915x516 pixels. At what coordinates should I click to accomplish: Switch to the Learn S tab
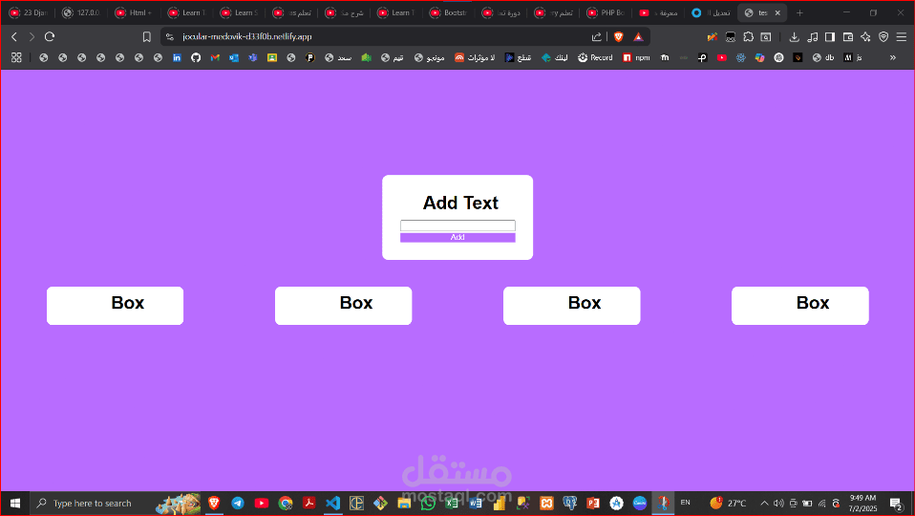coord(239,12)
